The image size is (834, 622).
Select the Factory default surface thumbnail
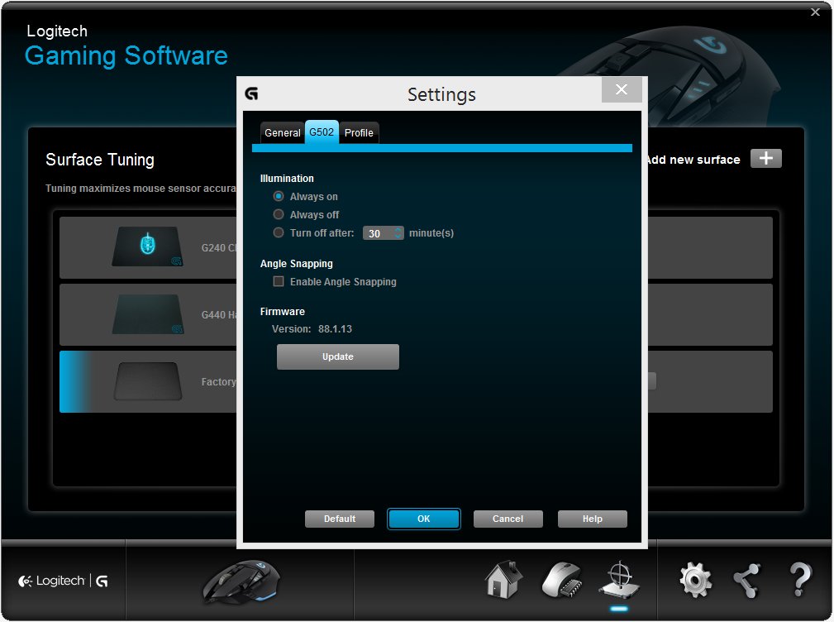click(147, 381)
